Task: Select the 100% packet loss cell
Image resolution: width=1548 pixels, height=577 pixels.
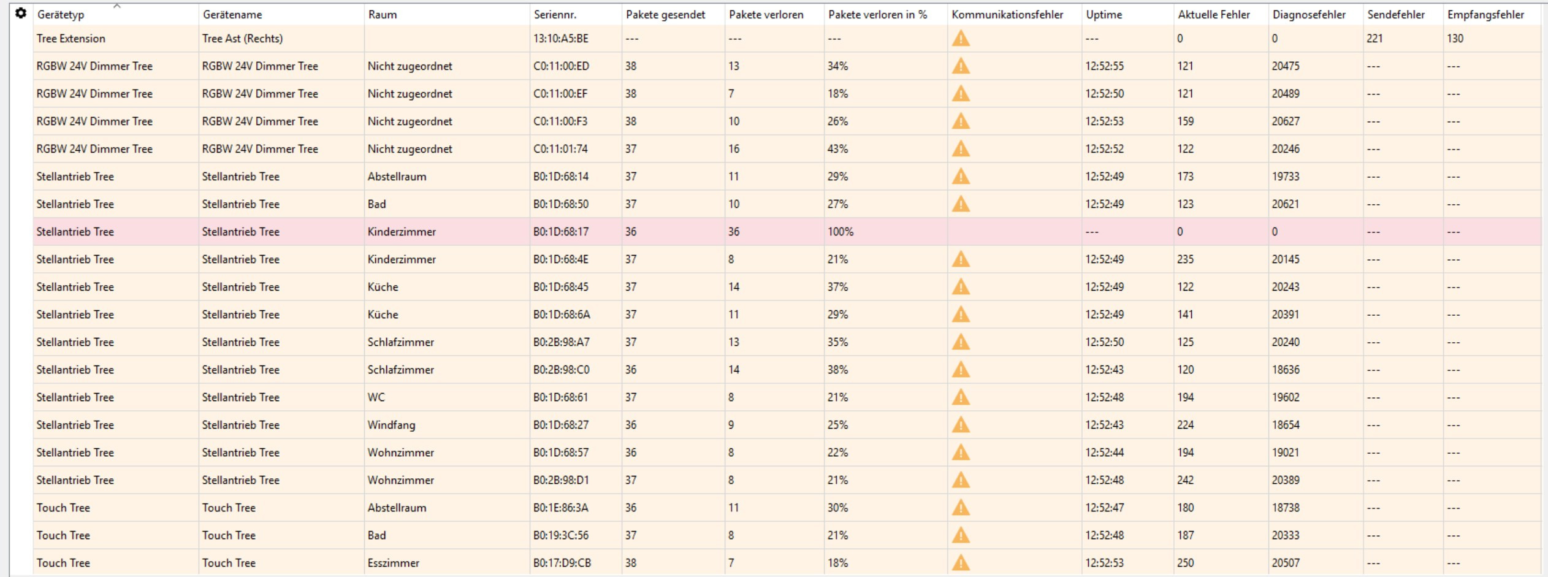Action: pos(840,232)
